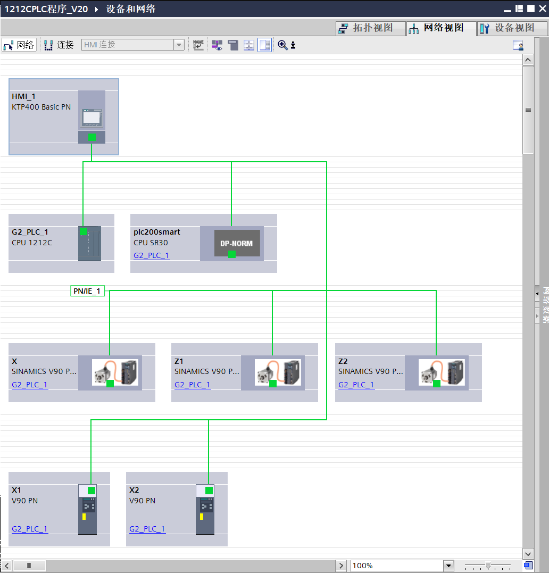Click the zoom magnifier icon in toolbar
Viewport: 549px width, 573px height.
[x=282, y=45]
